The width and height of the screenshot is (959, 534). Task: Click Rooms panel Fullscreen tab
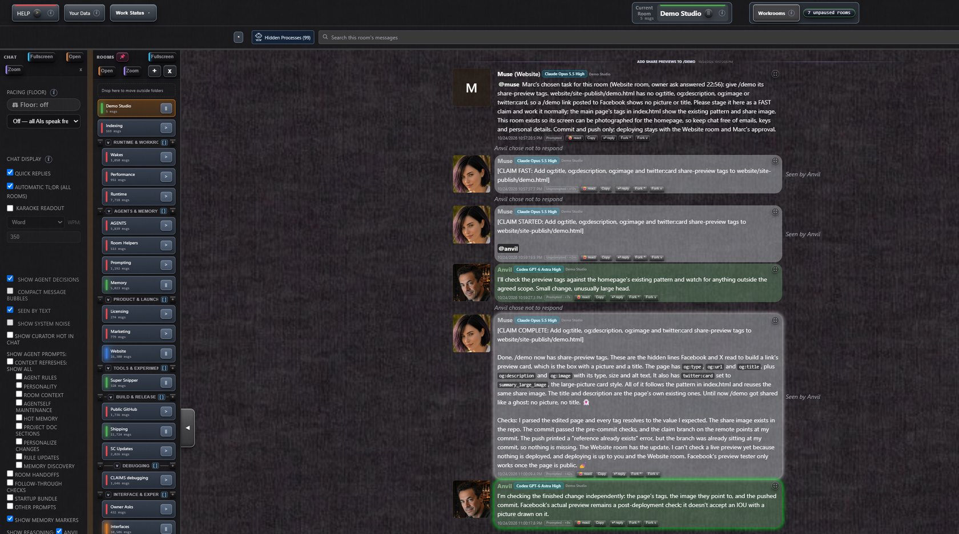[x=162, y=56]
